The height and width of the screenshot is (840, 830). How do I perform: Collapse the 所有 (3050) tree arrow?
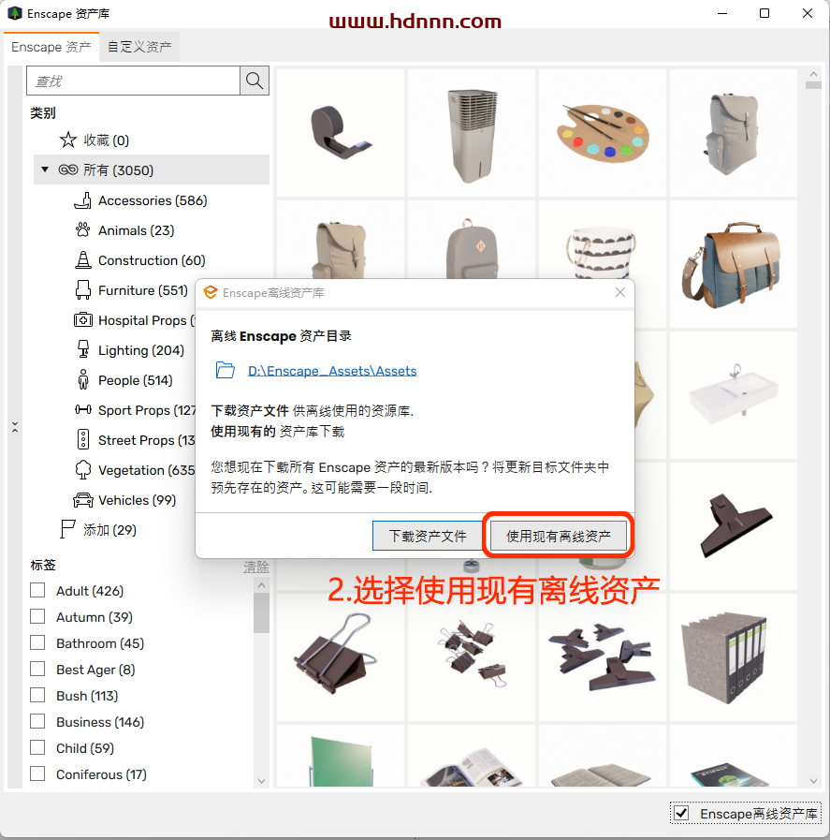click(x=45, y=169)
